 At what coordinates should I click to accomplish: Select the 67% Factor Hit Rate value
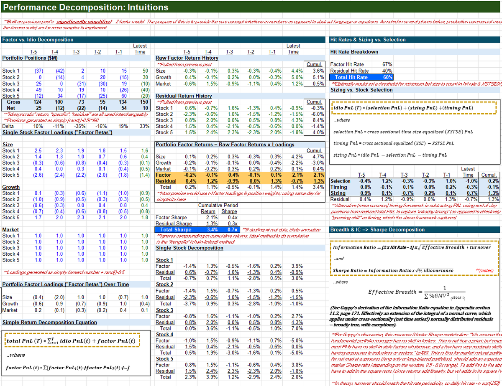coord(387,65)
